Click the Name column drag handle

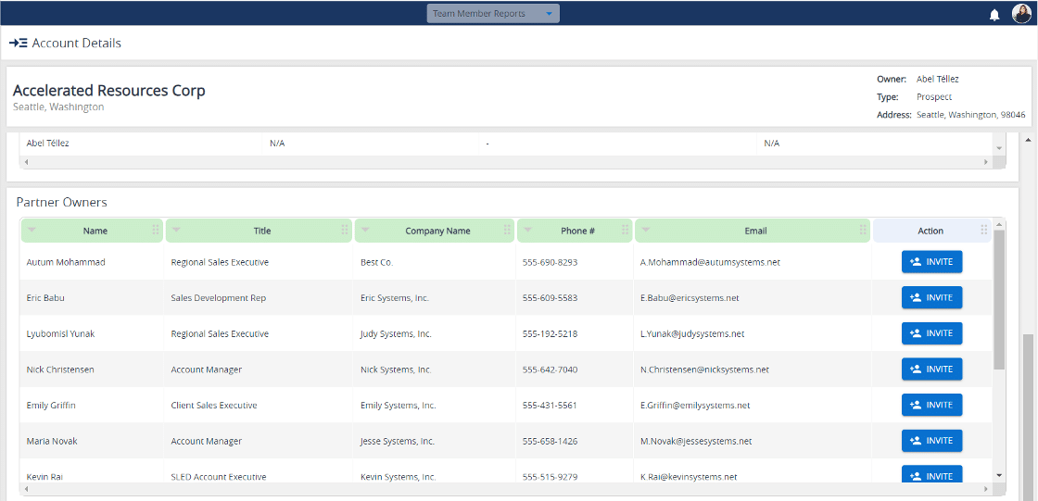coord(156,231)
